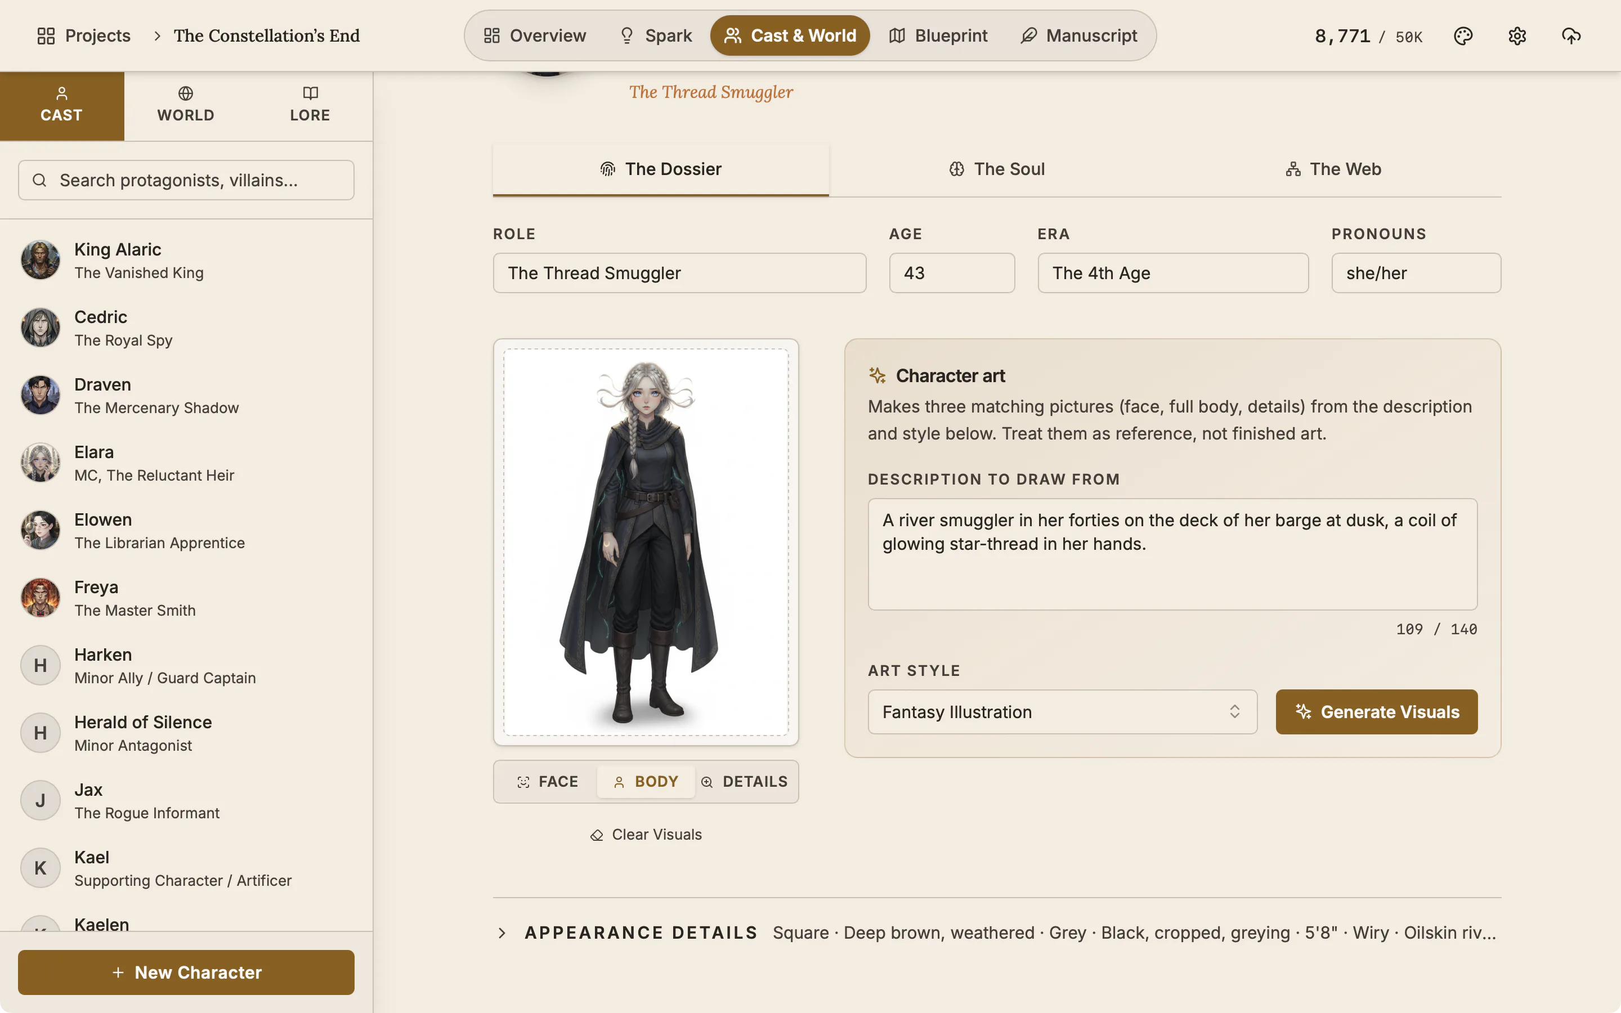Click Herald of Silence's letter avatar
1621x1013 pixels.
[40, 733]
